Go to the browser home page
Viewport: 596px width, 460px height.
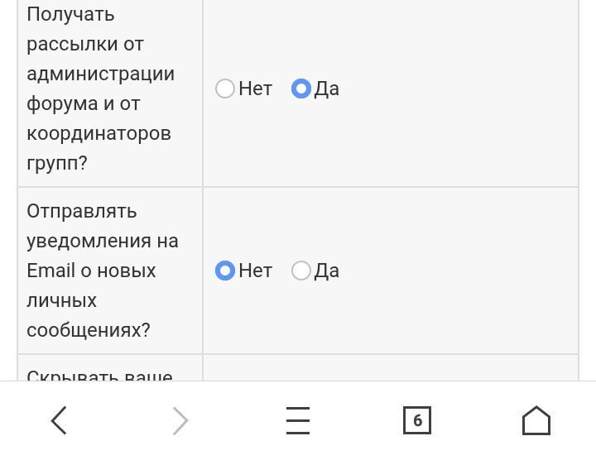pyautogui.click(x=536, y=420)
